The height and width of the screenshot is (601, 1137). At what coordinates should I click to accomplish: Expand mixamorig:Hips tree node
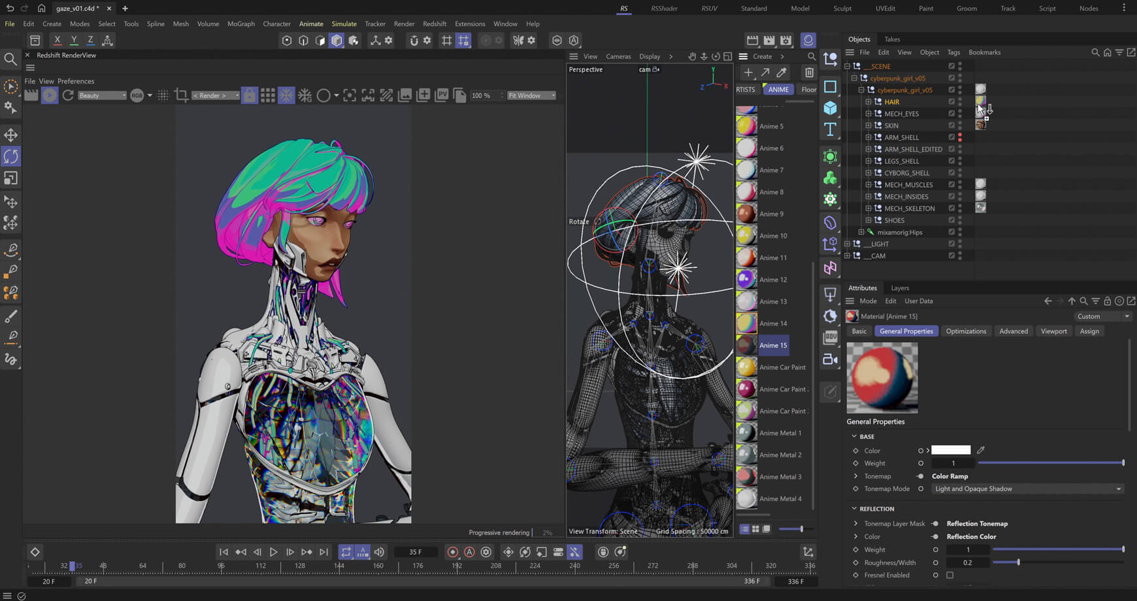click(861, 232)
